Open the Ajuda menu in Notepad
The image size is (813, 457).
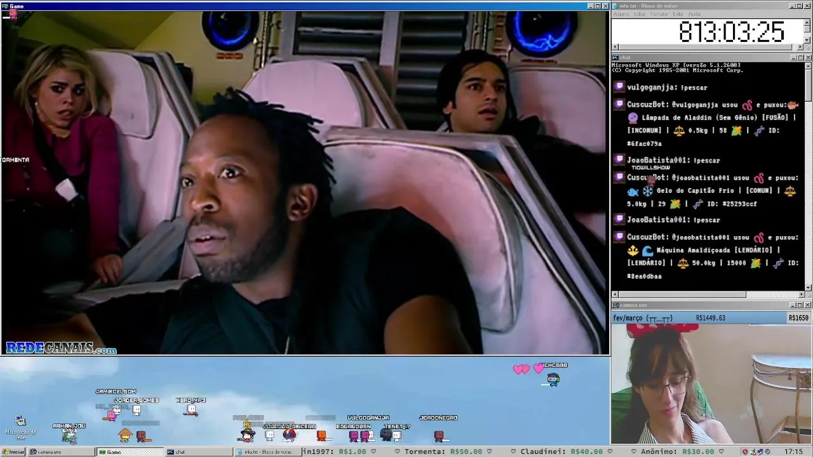pyautogui.click(x=694, y=14)
